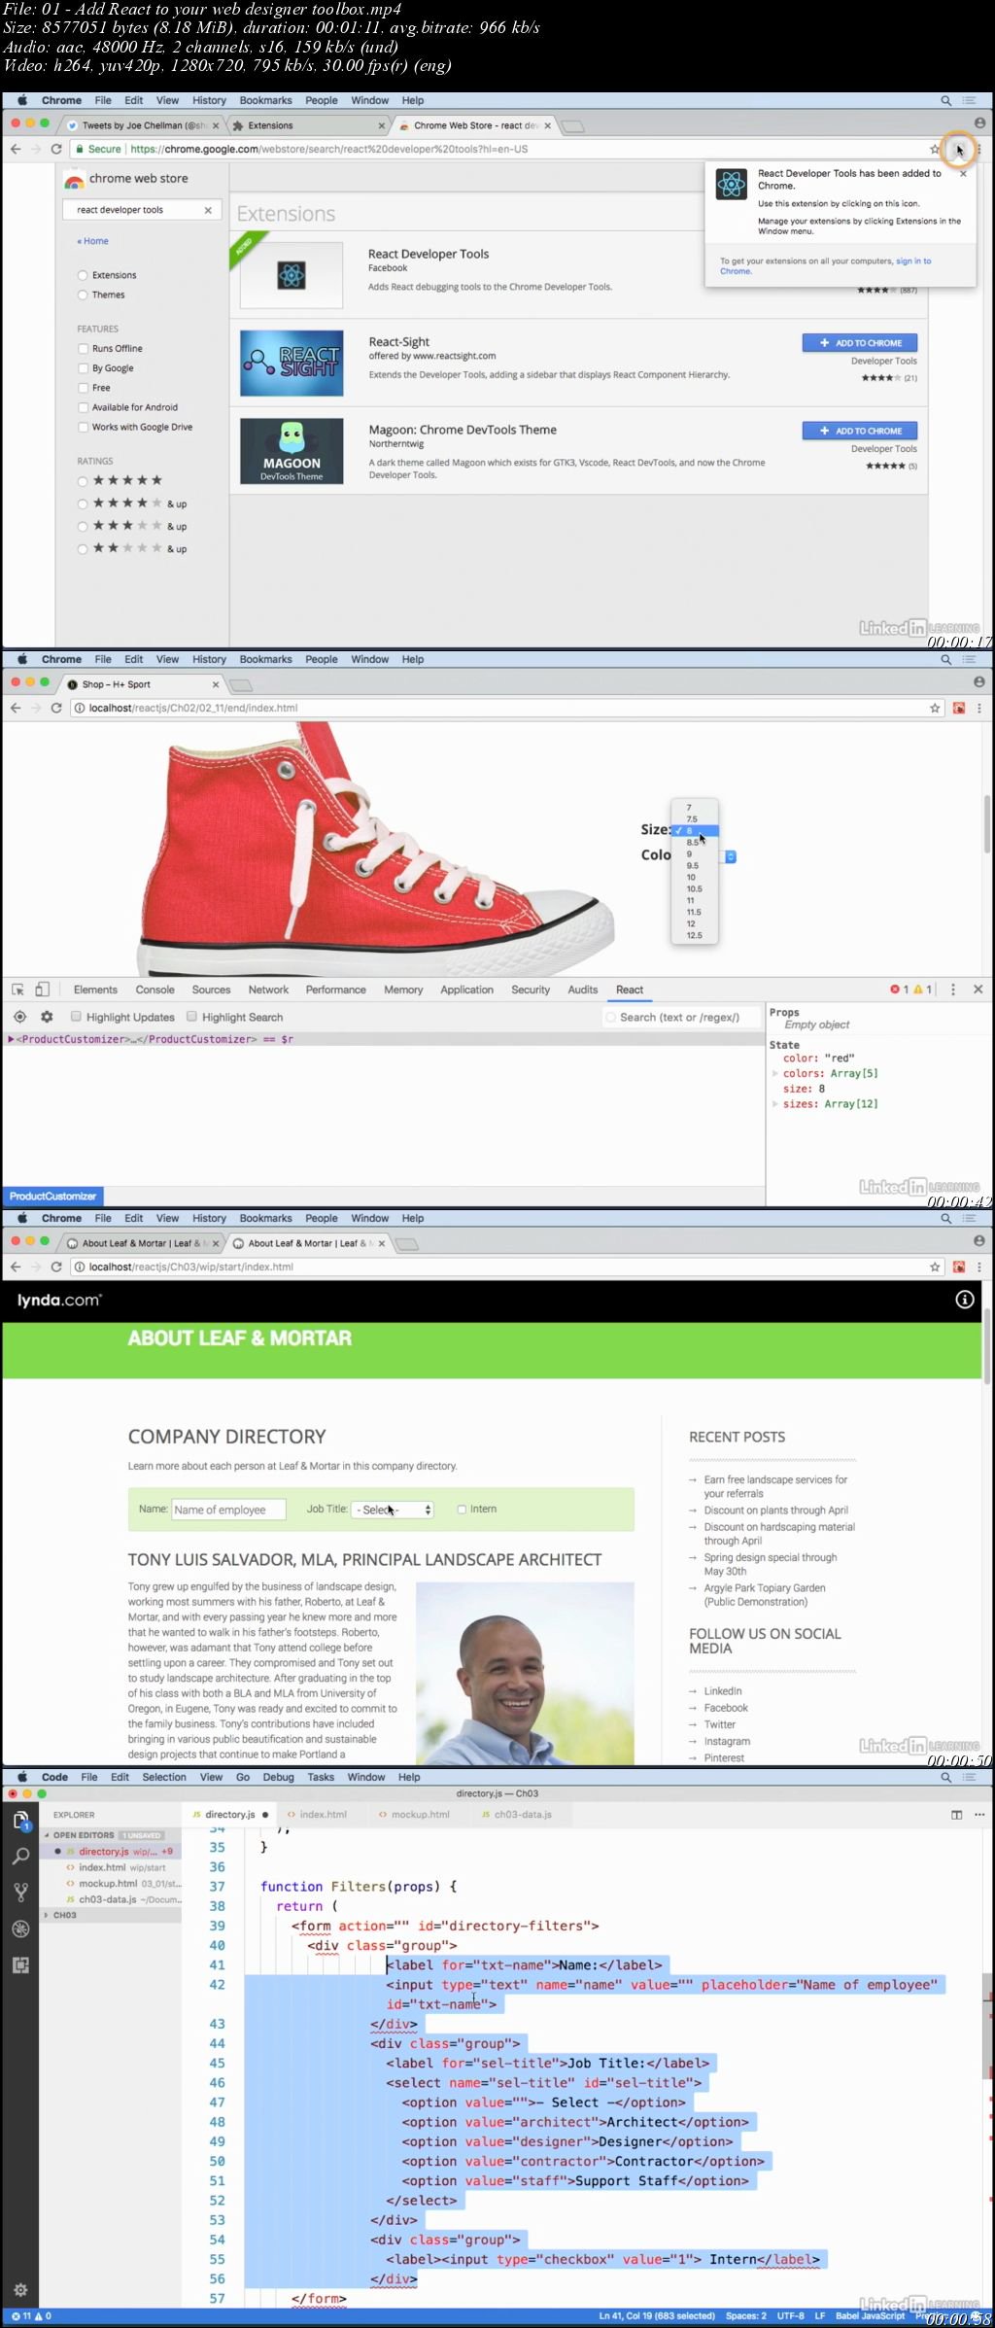Viewport: 995px width, 2328px height.
Task: Click the errors and warnings status bar indicator
Action: tap(32, 2316)
